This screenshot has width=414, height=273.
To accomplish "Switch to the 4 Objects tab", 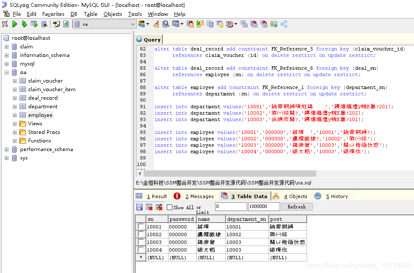I will (295, 196).
